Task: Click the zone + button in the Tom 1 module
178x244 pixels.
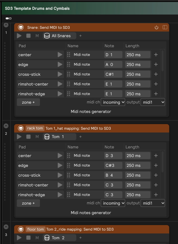Action: pyautogui.click(x=28, y=203)
